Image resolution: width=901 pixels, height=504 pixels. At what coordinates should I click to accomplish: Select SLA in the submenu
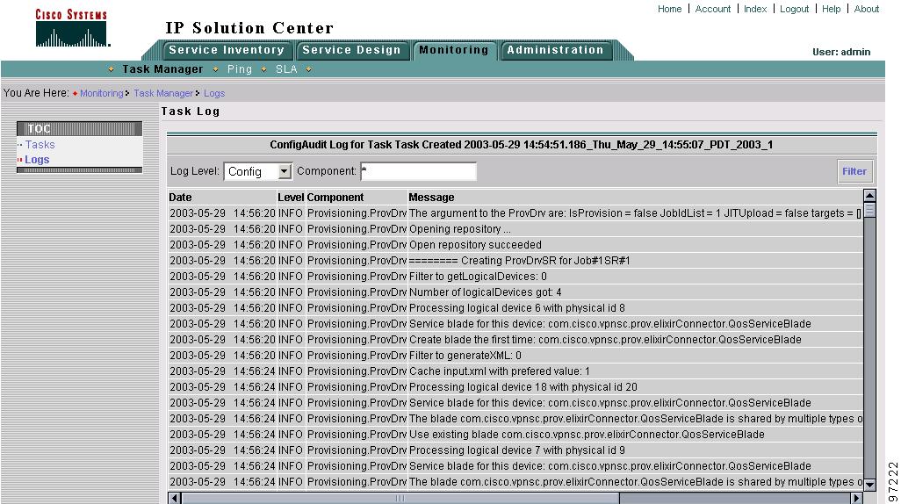tap(286, 69)
